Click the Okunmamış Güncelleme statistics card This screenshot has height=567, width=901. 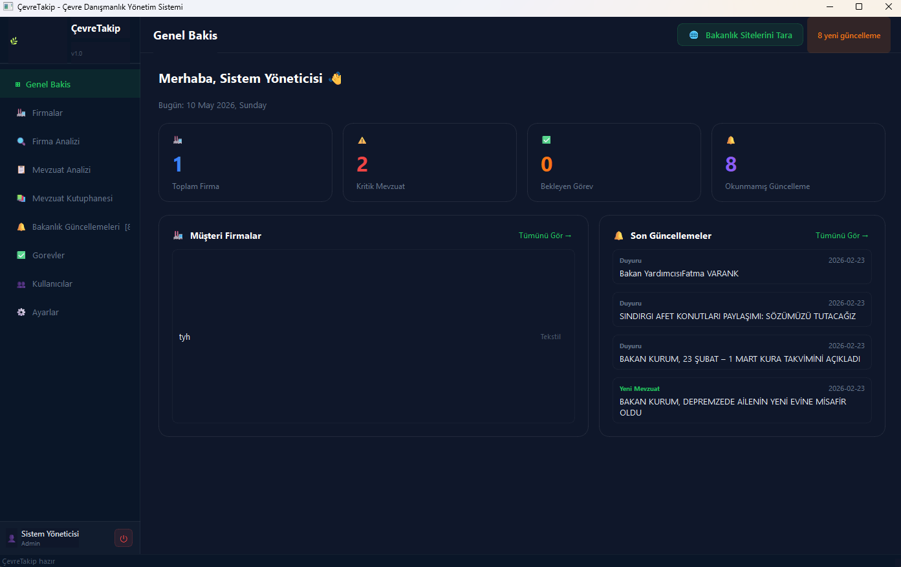tap(798, 162)
